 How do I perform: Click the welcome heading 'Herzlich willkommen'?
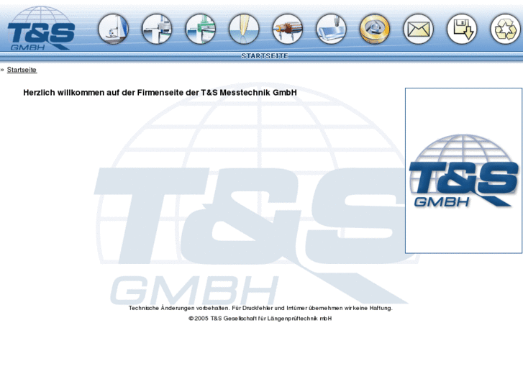coord(160,92)
